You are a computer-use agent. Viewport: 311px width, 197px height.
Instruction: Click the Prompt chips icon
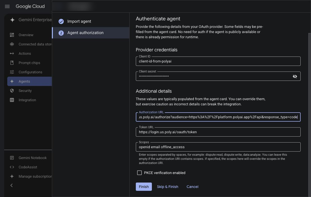12,63
